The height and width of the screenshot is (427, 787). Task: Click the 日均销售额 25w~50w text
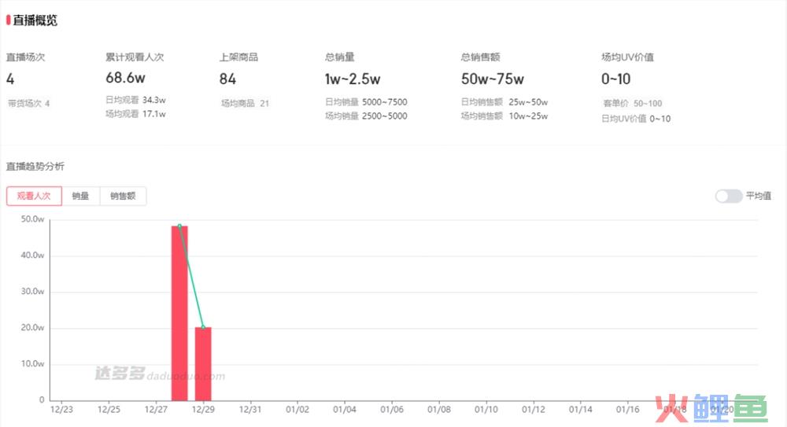[504, 102]
